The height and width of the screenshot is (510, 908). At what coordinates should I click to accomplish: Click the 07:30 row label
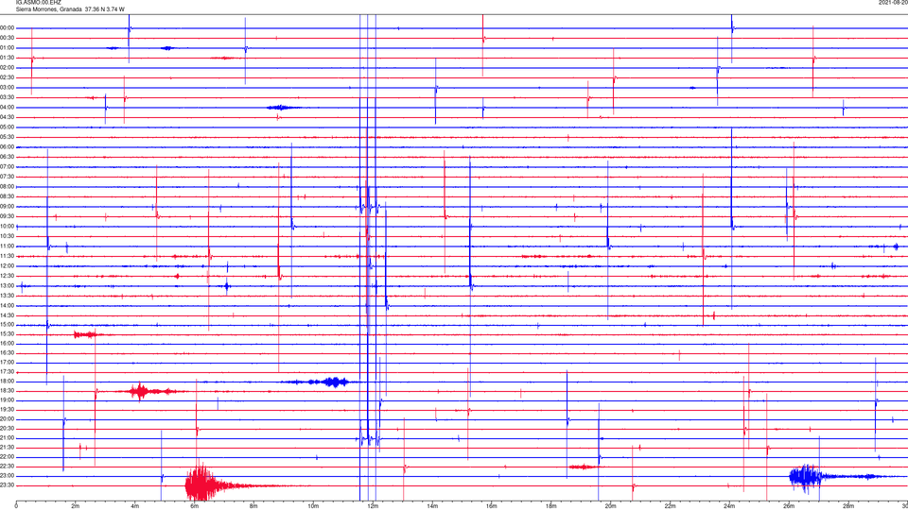tap(8, 177)
